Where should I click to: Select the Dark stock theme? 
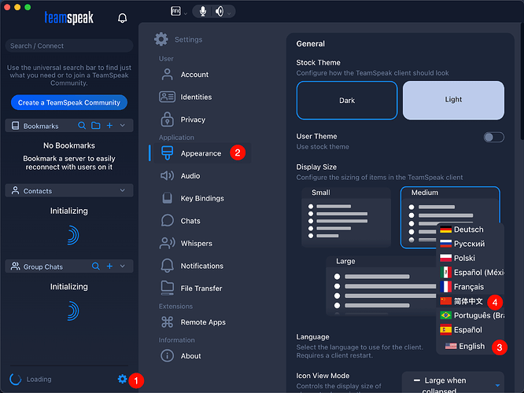click(x=346, y=100)
